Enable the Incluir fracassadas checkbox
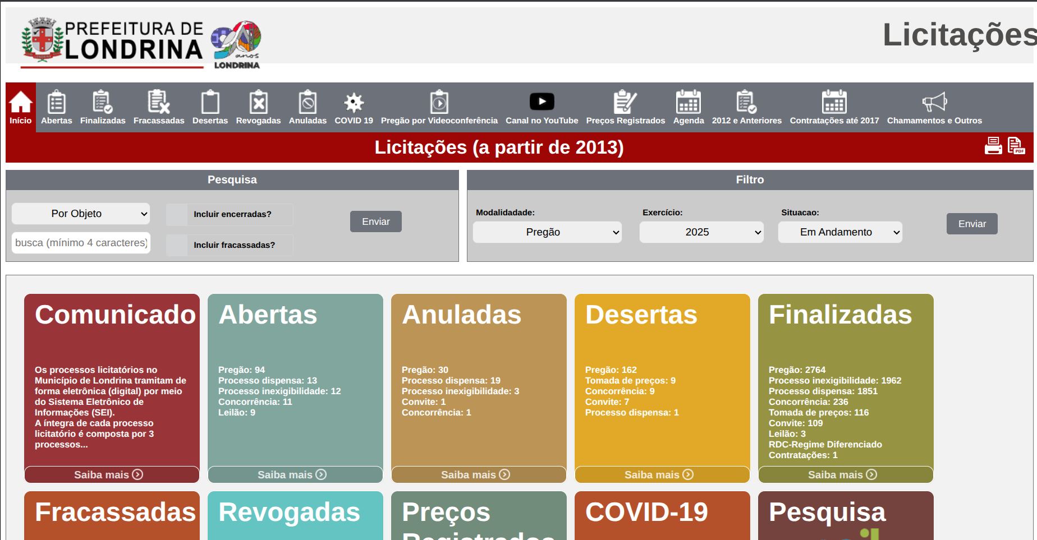 coord(177,245)
